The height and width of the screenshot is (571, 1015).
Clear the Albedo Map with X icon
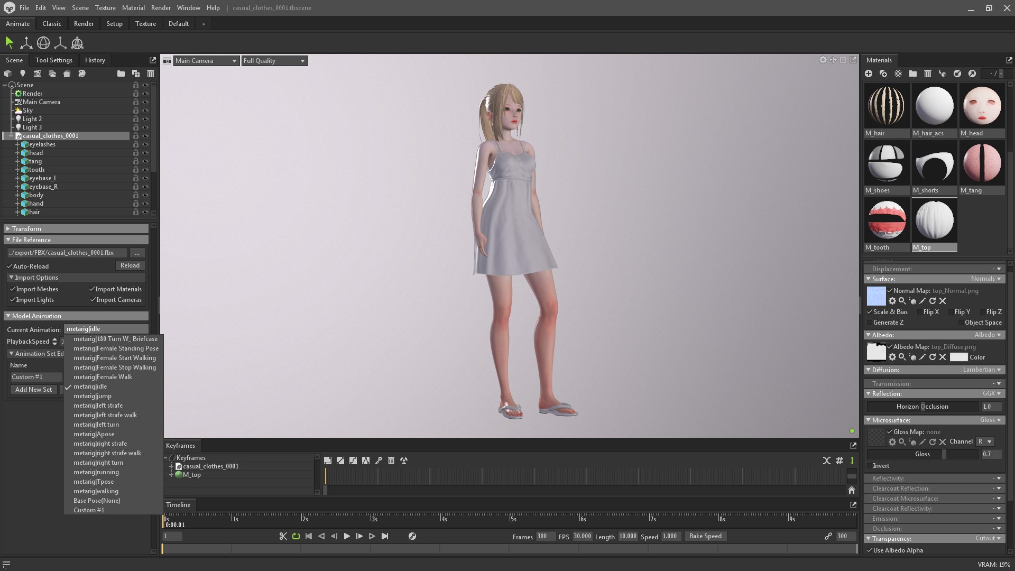[943, 357]
